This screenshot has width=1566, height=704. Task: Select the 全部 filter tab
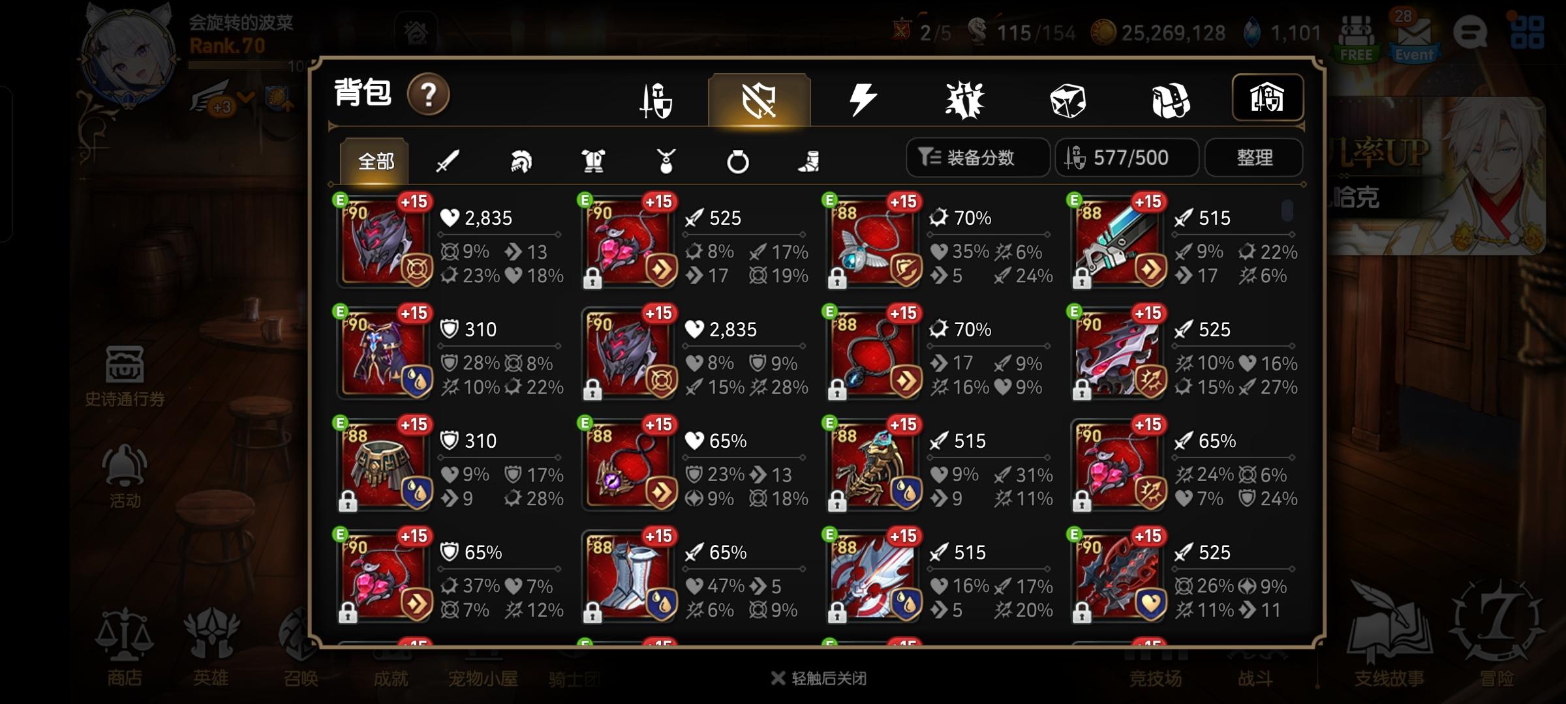click(375, 160)
